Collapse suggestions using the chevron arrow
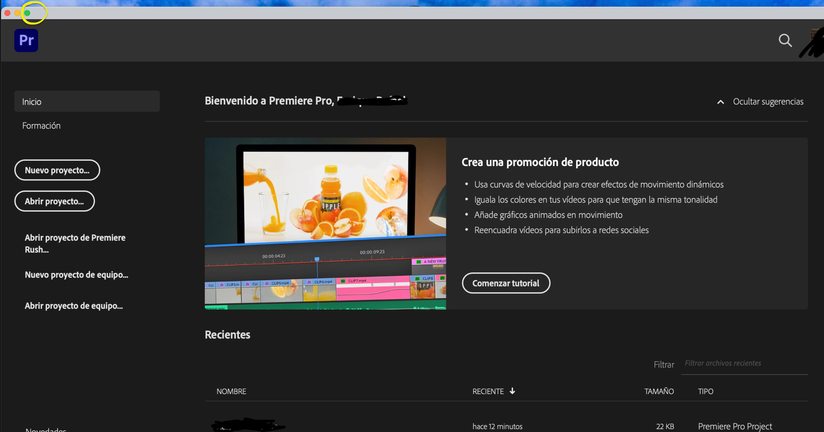 pos(720,102)
